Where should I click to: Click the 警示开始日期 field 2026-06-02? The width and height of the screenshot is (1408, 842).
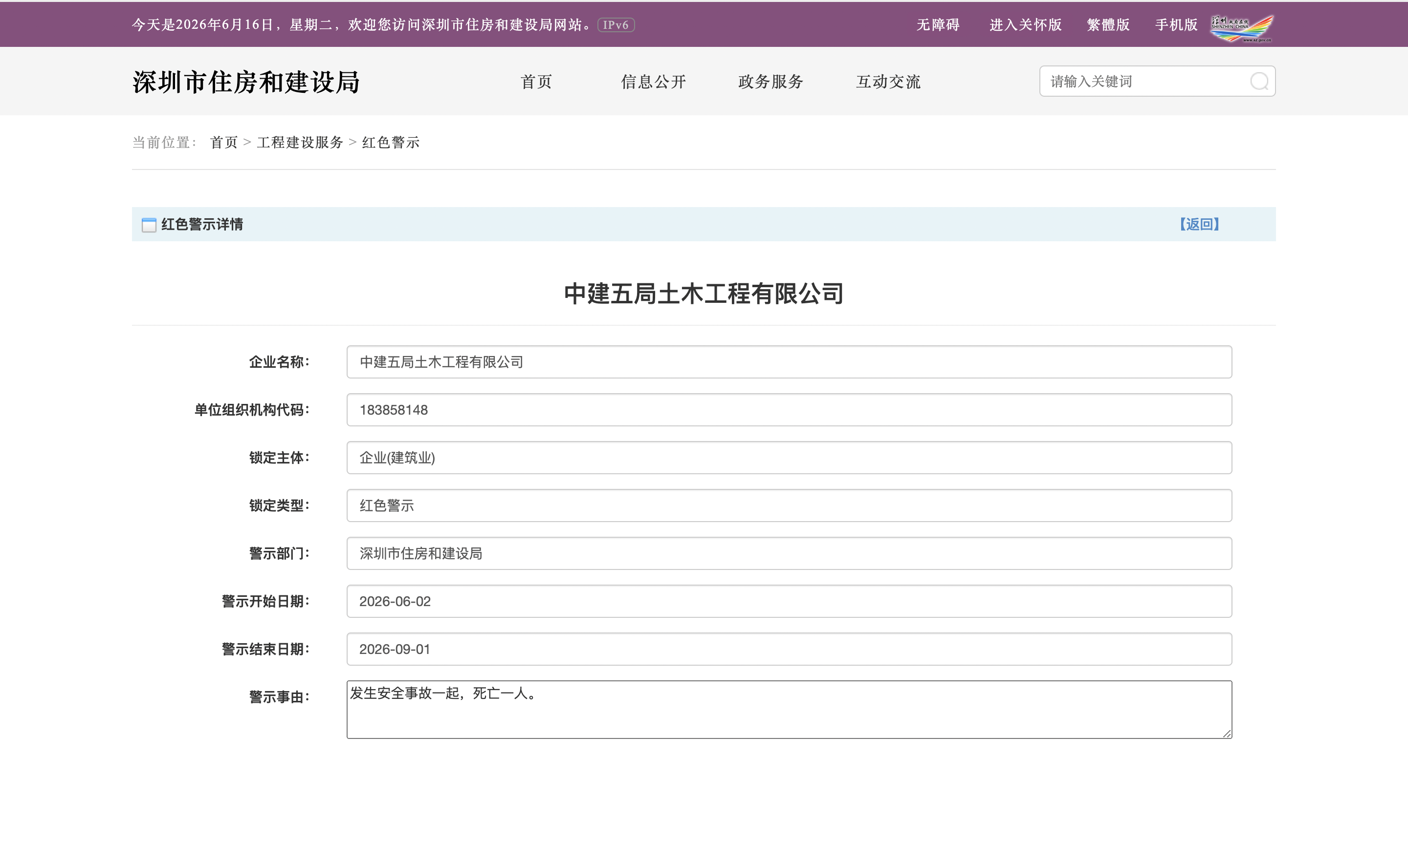tap(789, 601)
